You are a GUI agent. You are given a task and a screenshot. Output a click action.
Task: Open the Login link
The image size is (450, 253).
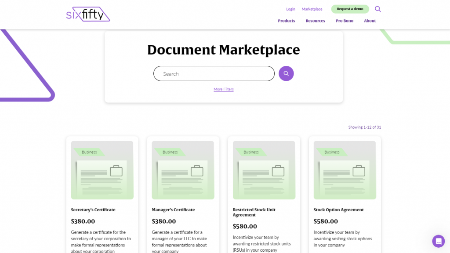[x=290, y=9]
